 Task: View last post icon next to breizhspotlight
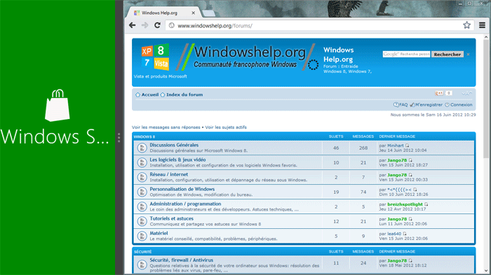pyautogui.click(x=426, y=204)
